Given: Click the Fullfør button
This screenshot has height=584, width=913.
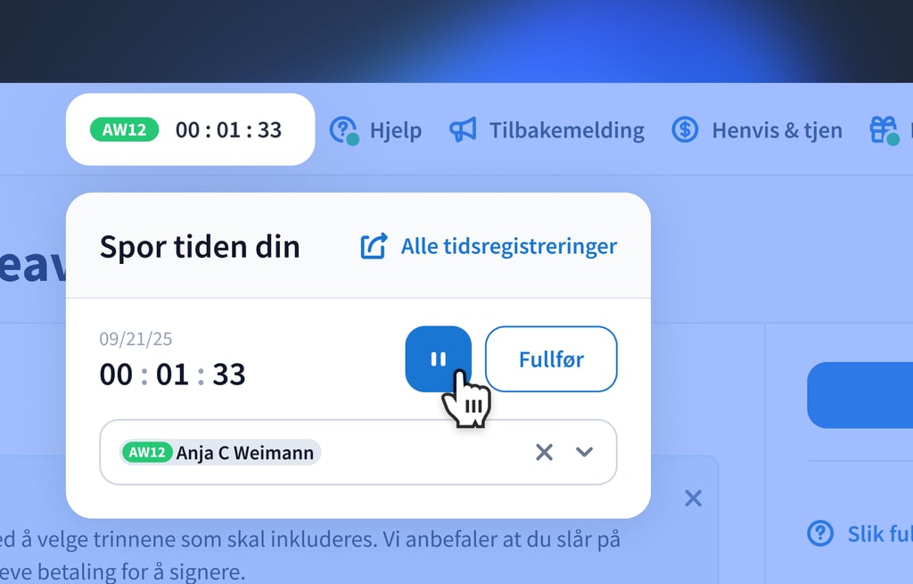Looking at the screenshot, I should [551, 358].
